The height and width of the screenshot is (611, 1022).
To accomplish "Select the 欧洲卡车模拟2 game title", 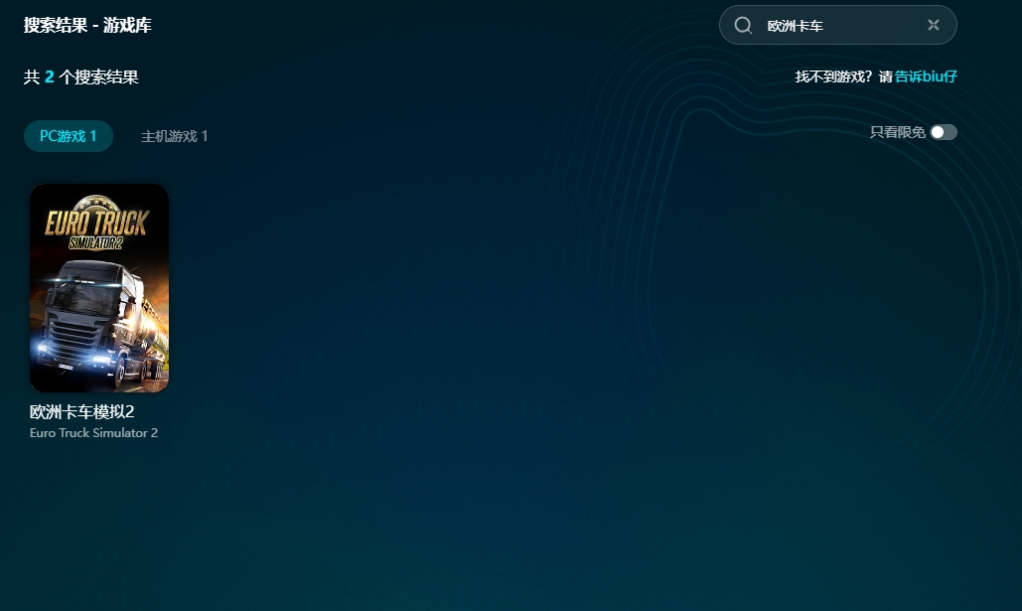I will (81, 412).
